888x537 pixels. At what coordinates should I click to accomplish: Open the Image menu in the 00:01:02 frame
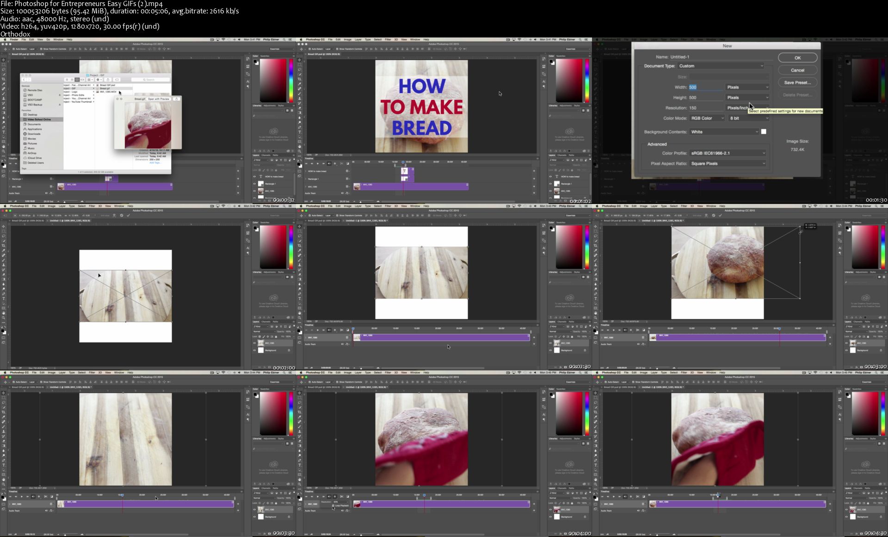pyautogui.click(x=348, y=39)
